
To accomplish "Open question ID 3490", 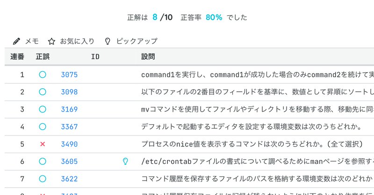I will [x=69, y=144].
